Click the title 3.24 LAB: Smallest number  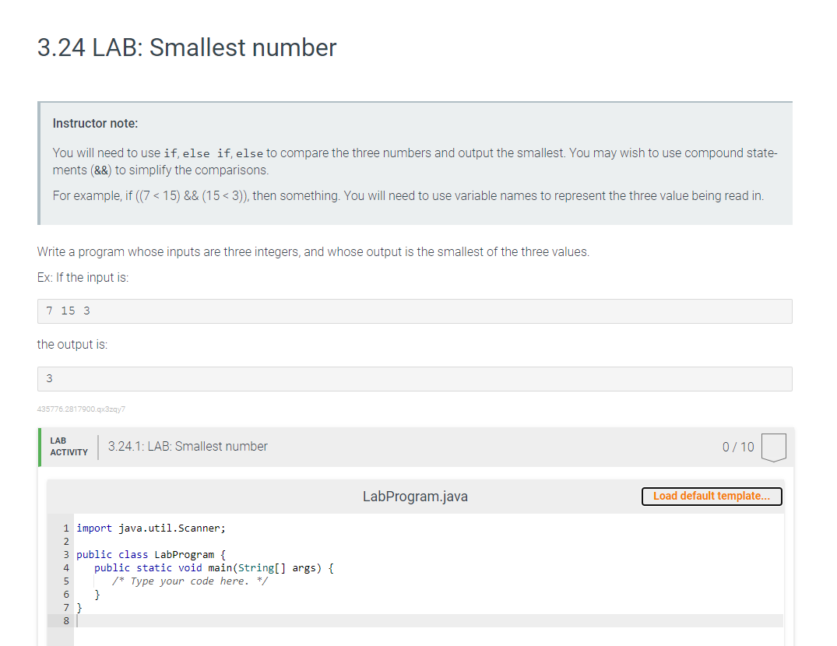[186, 47]
